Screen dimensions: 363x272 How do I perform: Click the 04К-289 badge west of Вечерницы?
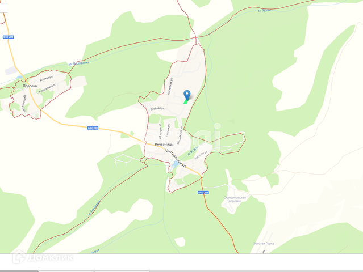(x=93, y=128)
